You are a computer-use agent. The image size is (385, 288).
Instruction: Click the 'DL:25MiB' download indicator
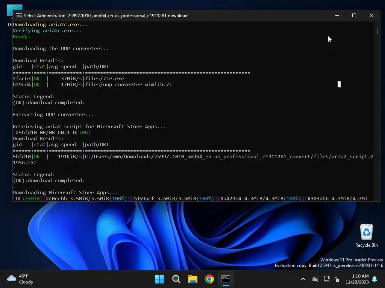pyautogui.click(x=27, y=199)
